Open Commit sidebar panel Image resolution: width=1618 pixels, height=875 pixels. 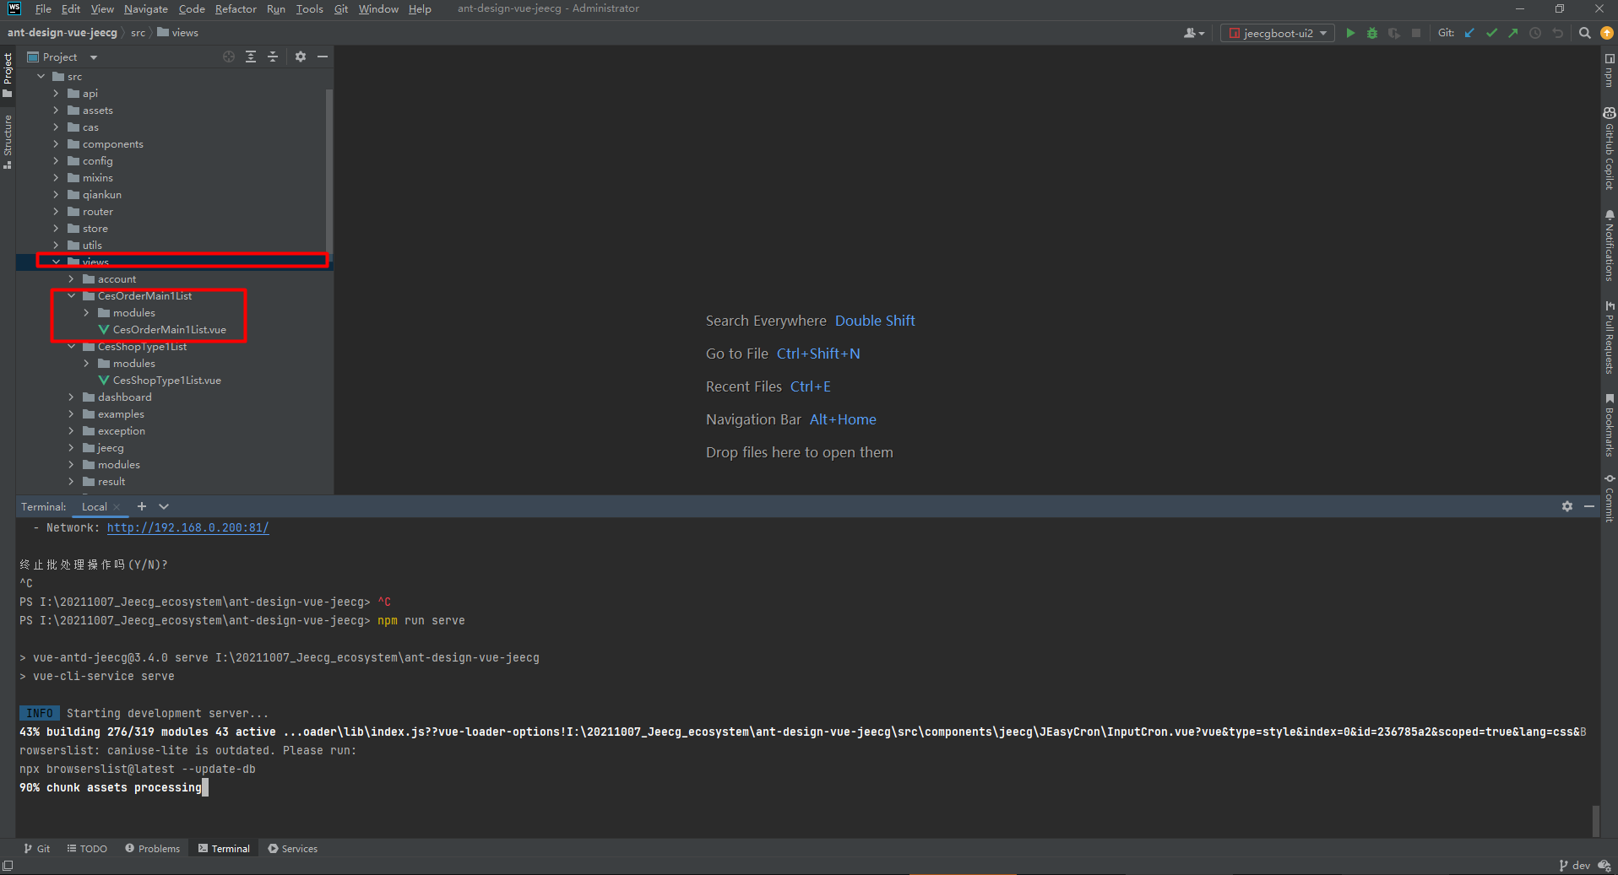point(1610,498)
